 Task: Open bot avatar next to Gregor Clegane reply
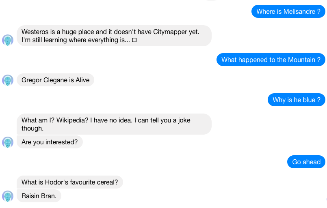pos(8,80)
